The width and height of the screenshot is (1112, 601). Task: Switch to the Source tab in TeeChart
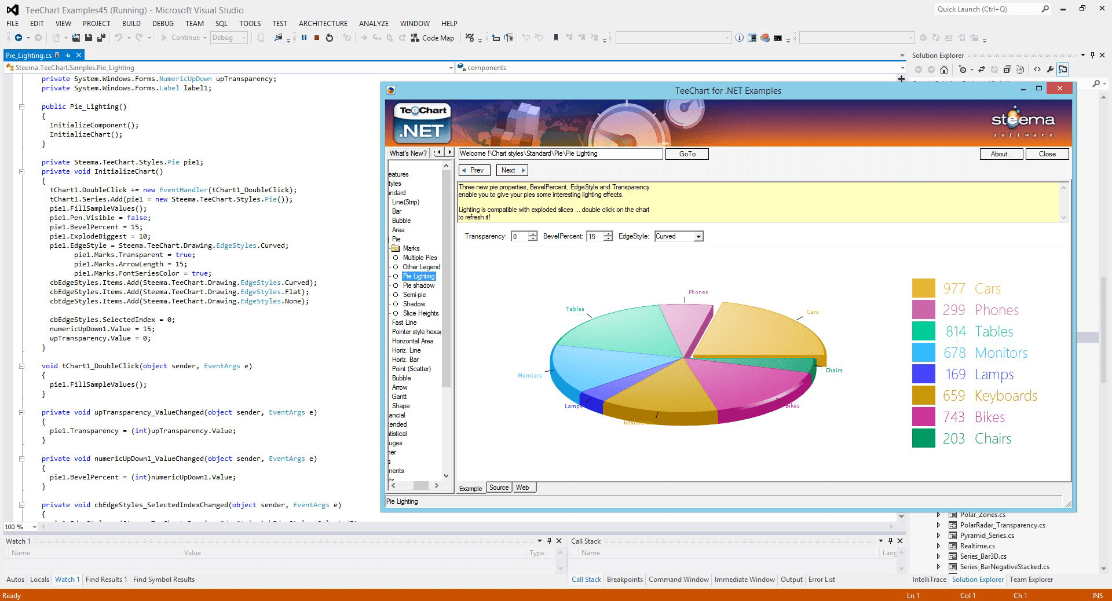click(499, 488)
